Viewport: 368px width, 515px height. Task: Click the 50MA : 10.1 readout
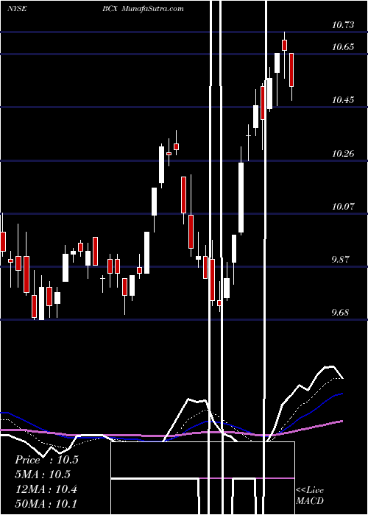[x=46, y=503]
